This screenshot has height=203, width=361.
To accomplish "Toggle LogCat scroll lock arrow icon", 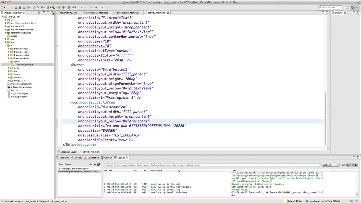I will click(356, 165).
